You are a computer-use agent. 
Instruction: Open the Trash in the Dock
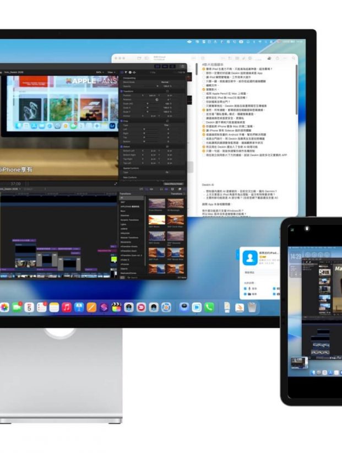pyautogui.click(x=252, y=307)
